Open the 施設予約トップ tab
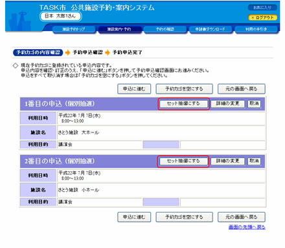 74,29
